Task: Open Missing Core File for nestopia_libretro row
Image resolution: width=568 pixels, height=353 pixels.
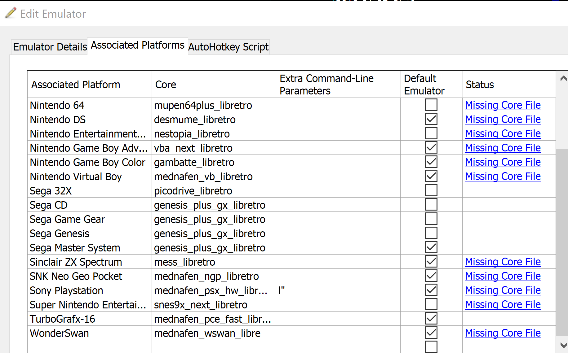Action: point(503,134)
